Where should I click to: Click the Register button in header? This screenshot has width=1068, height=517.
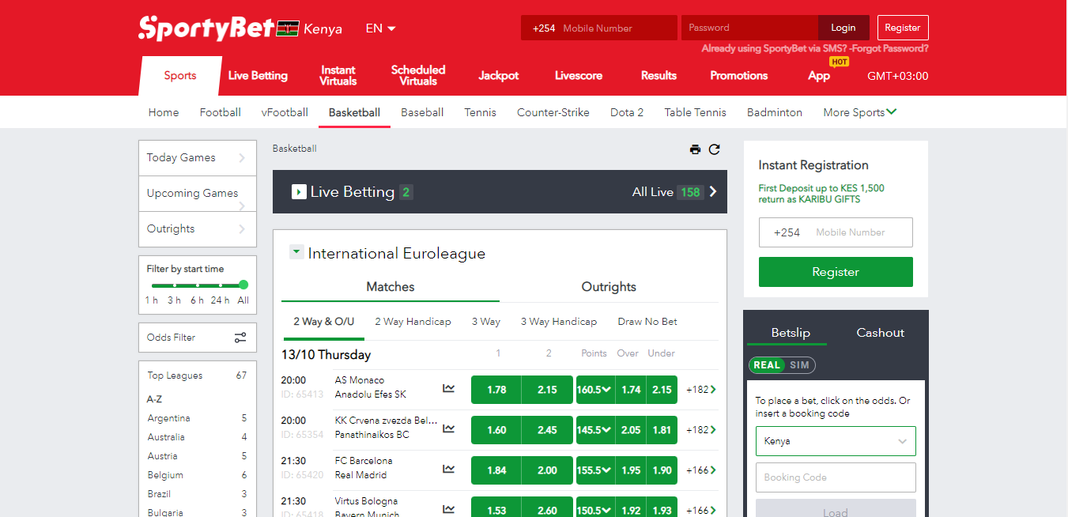pos(903,28)
